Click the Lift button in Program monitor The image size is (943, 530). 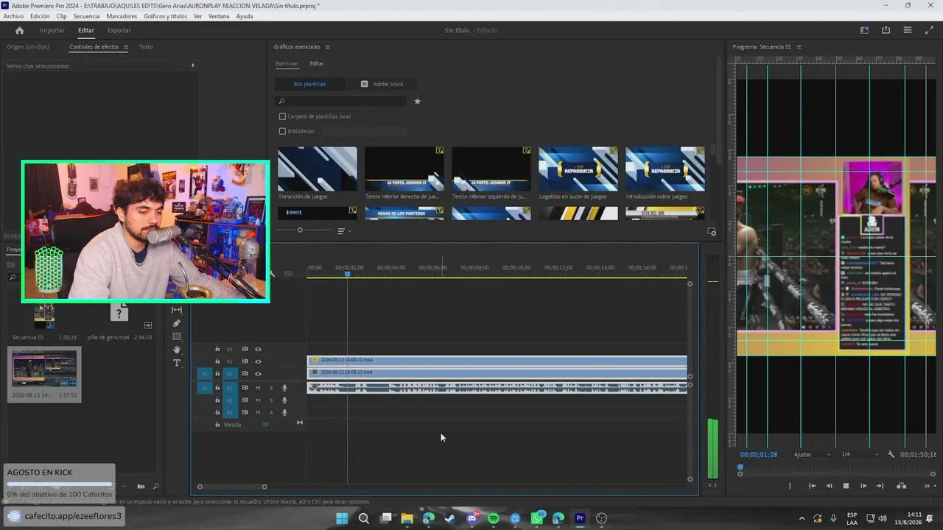click(901, 486)
